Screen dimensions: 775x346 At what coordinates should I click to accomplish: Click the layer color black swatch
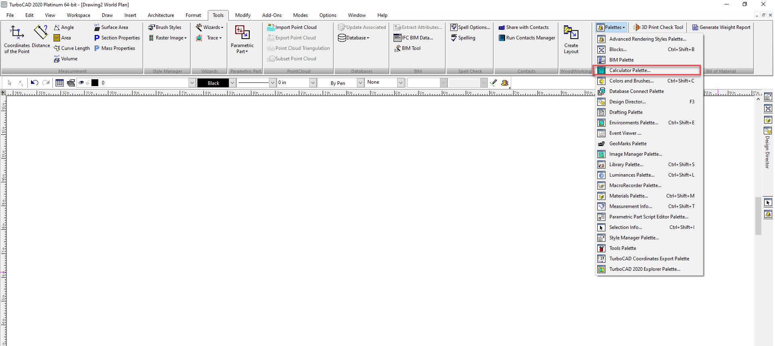click(95, 83)
